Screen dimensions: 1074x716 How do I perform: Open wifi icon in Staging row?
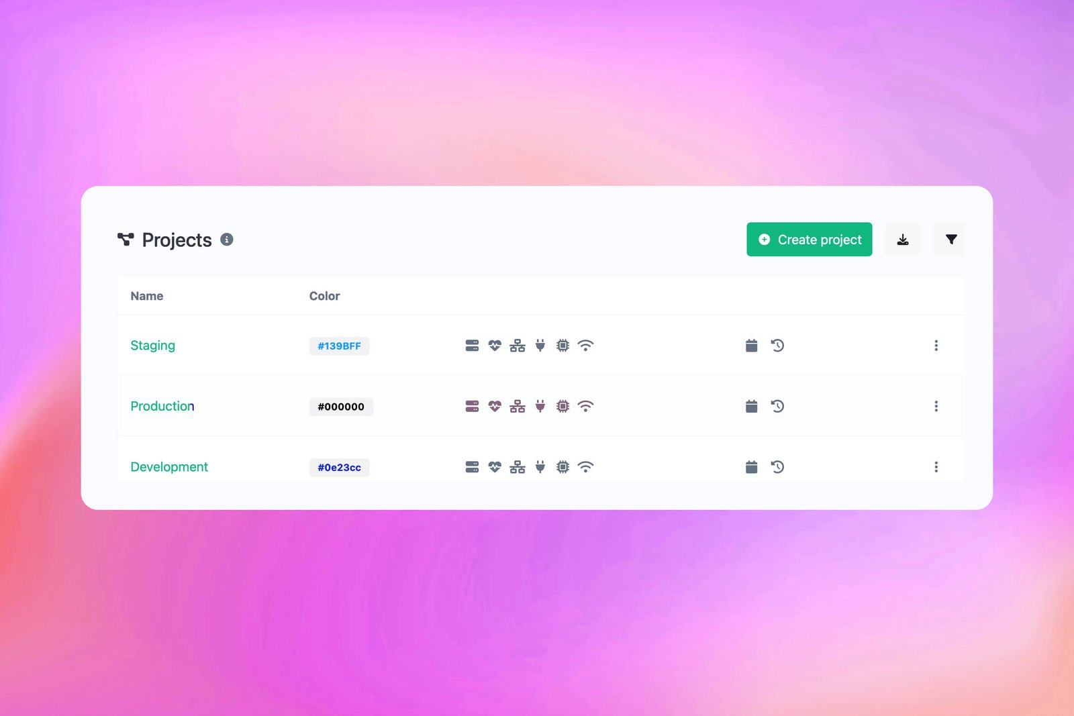585,346
